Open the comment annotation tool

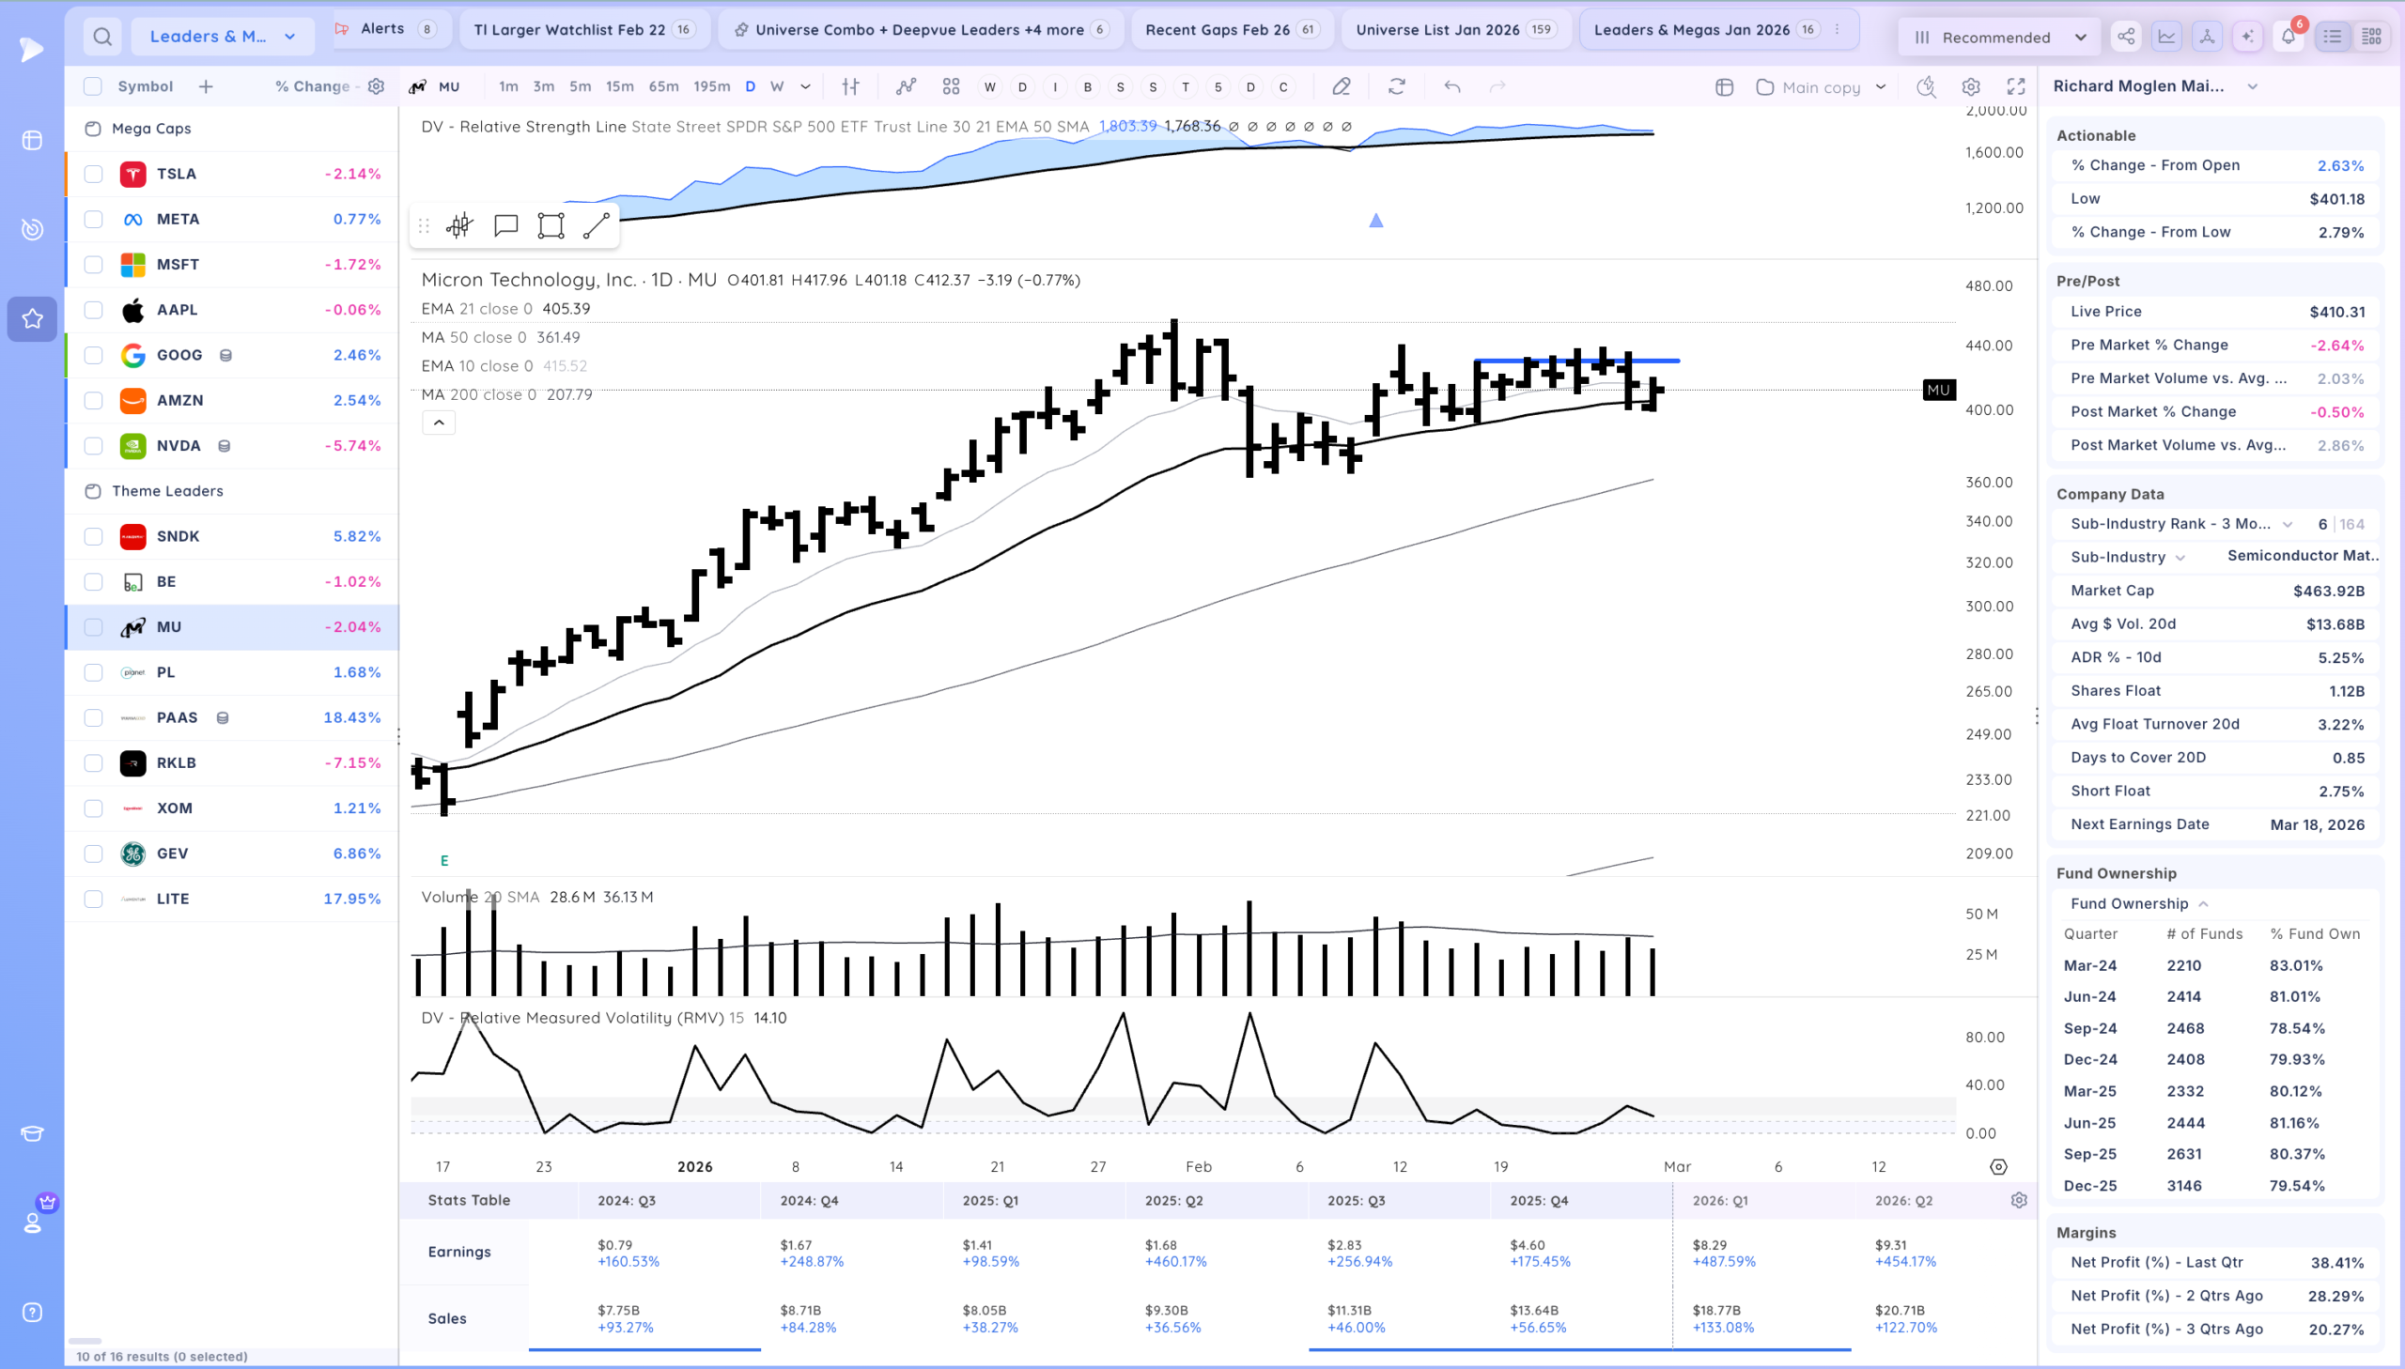tap(506, 225)
